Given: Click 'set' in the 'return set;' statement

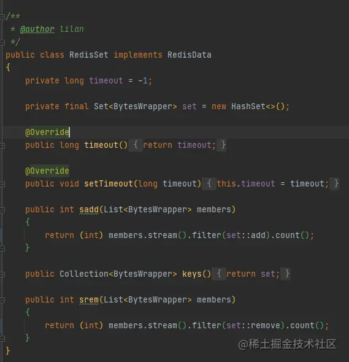Looking at the screenshot, I should 268,274.
